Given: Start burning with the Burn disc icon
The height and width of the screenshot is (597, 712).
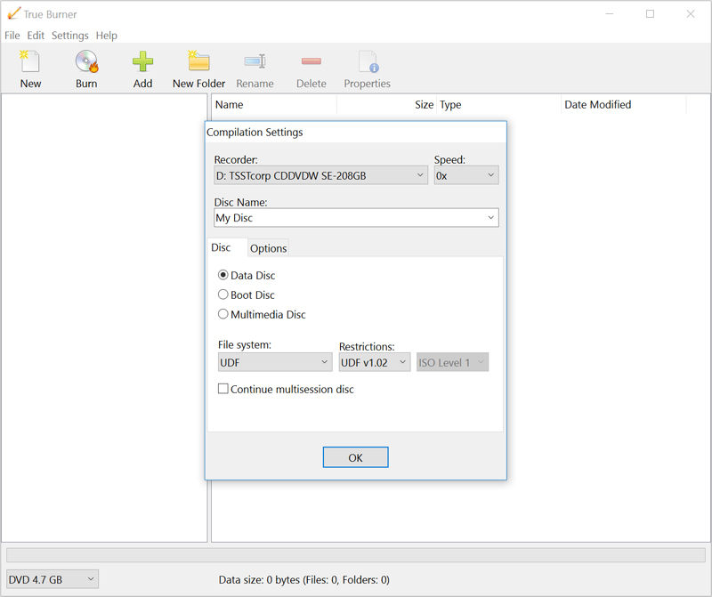Looking at the screenshot, I should [x=86, y=61].
